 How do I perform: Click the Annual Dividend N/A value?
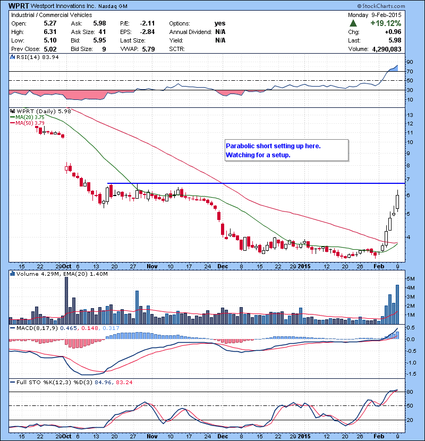pos(220,32)
